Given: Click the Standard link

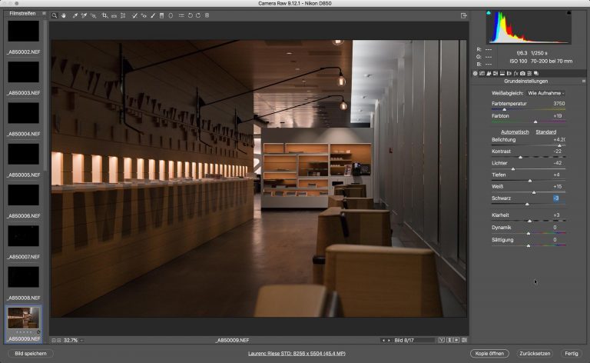Looking at the screenshot, I should 545,132.
